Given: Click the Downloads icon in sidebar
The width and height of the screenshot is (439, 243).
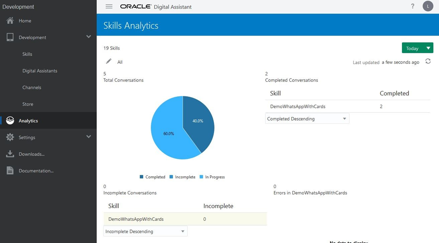Looking at the screenshot, I should point(10,154).
